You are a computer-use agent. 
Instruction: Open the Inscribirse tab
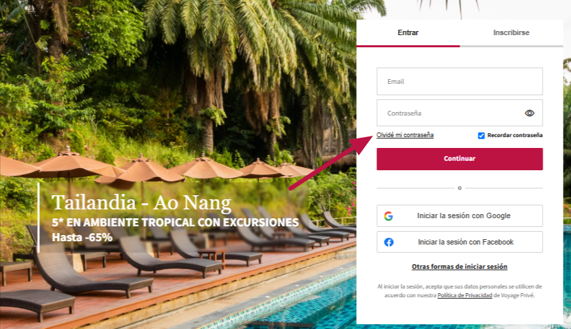click(512, 32)
